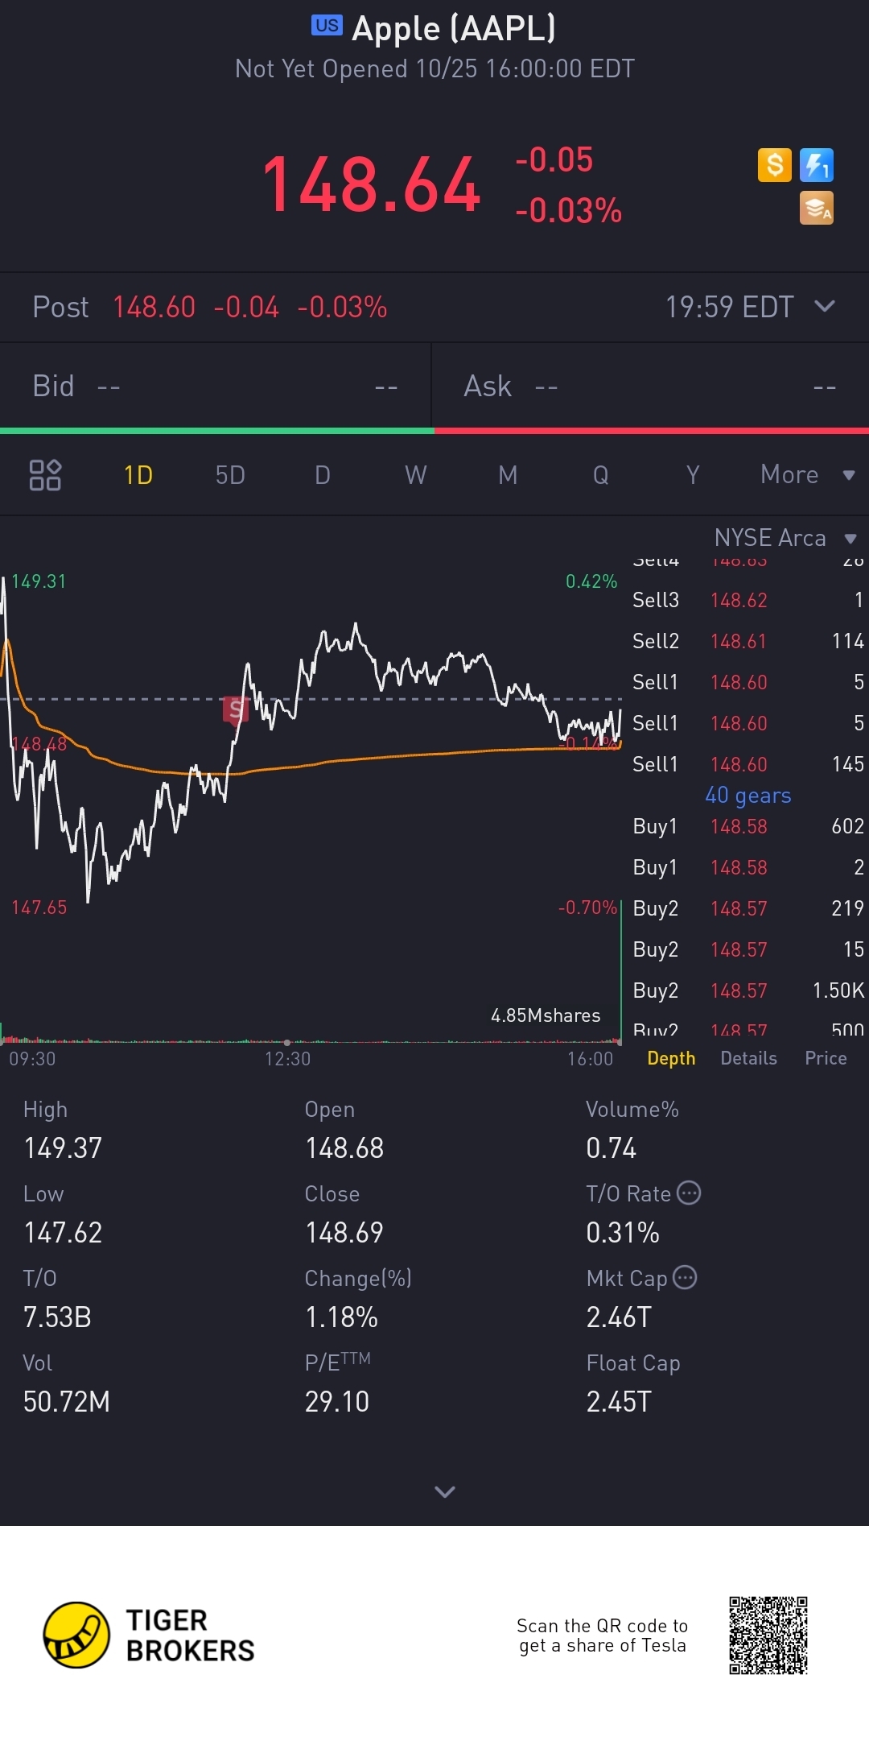Tap the Ask quote panel

(x=651, y=387)
